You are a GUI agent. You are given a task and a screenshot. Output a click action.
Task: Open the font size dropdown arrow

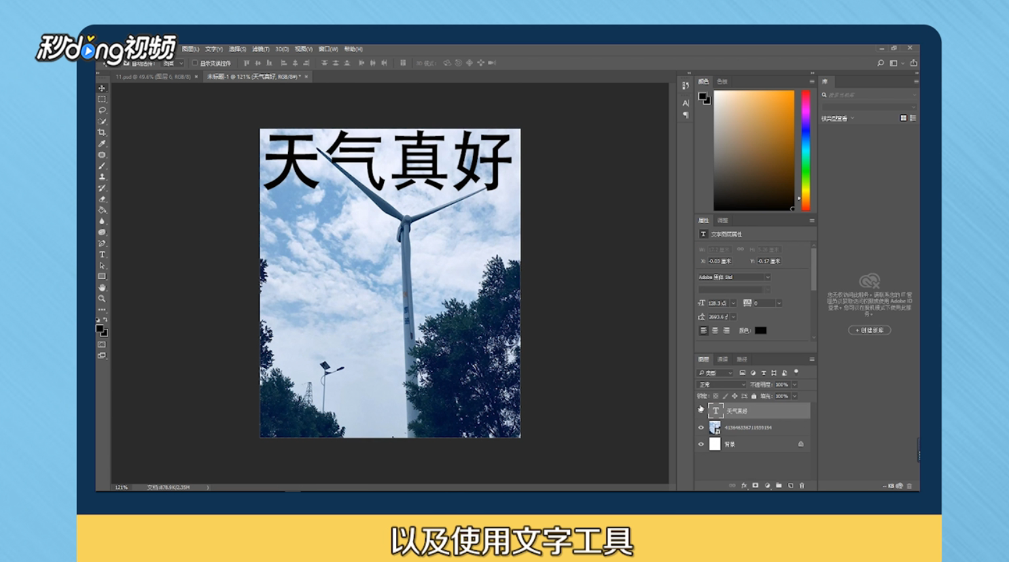(x=733, y=303)
